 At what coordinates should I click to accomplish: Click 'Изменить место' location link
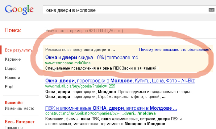pyautogui.click(x=19, y=109)
